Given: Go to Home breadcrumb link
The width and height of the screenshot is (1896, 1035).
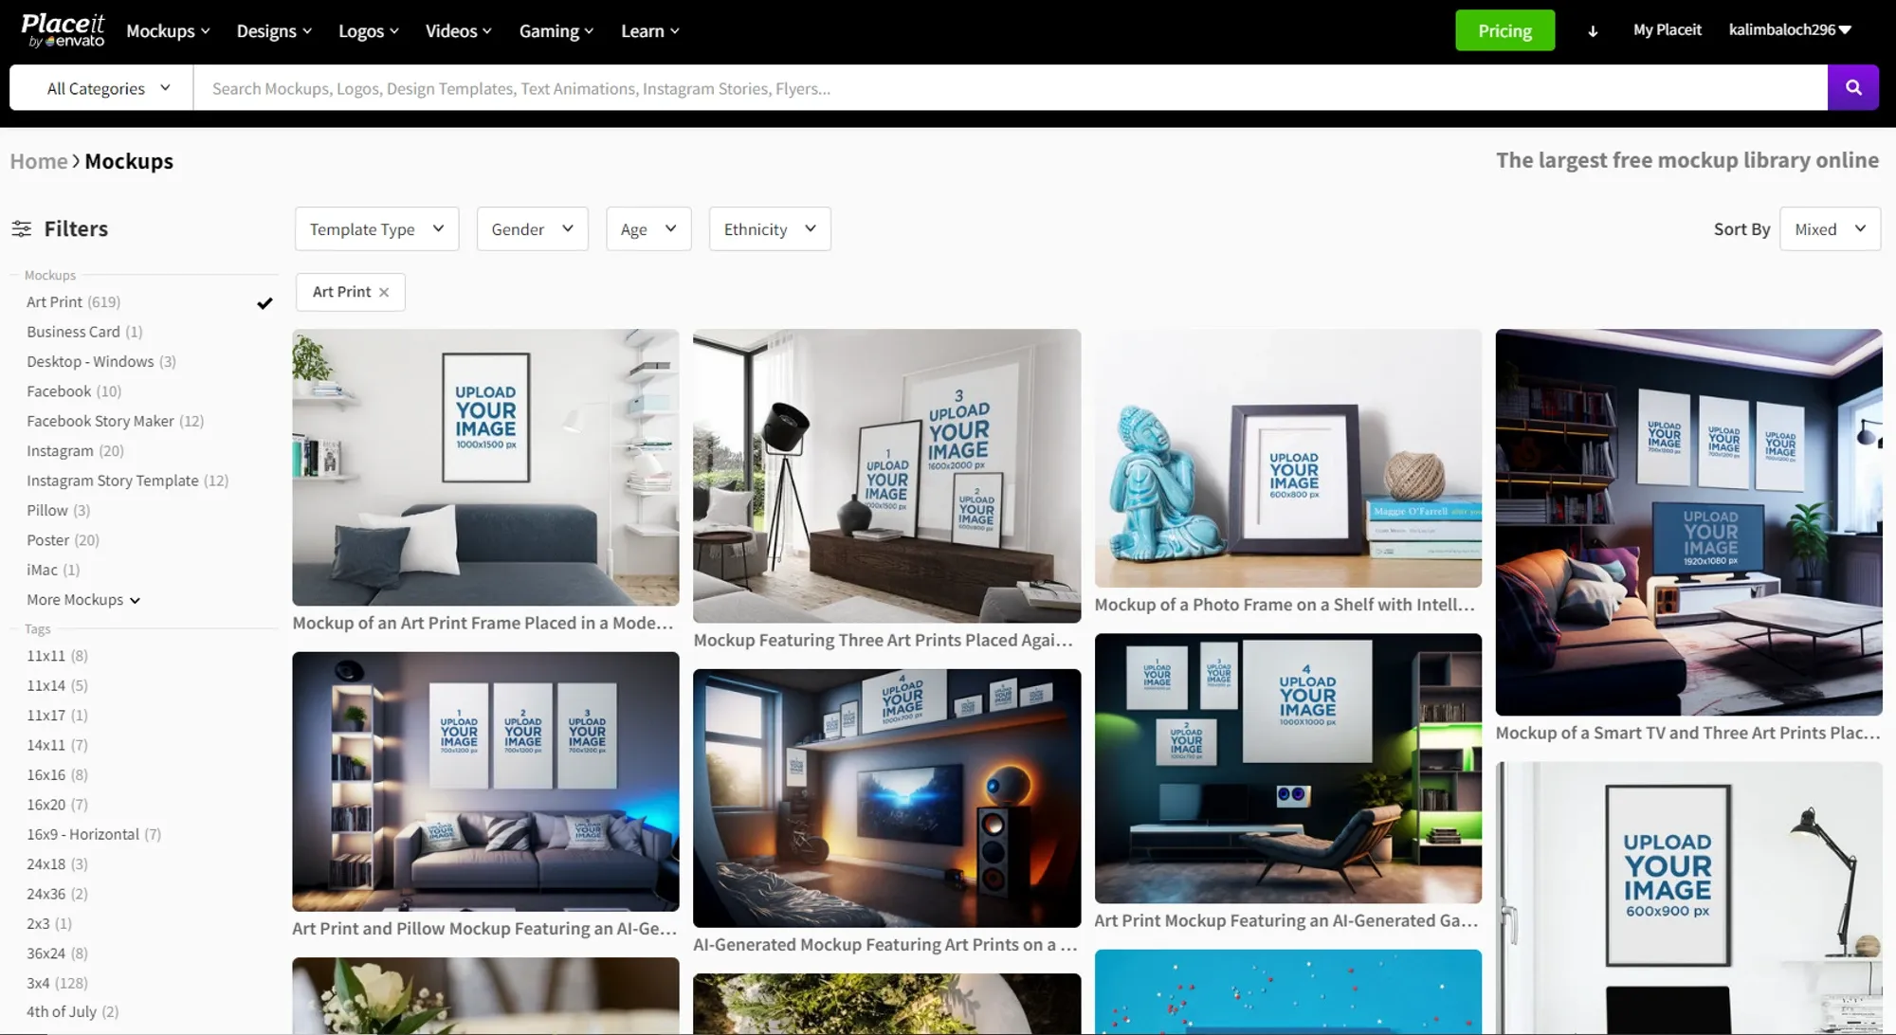Looking at the screenshot, I should 39,161.
